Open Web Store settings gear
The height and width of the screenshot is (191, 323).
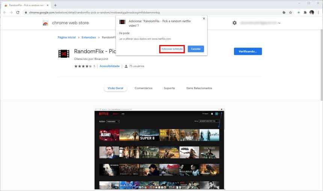coord(234,23)
